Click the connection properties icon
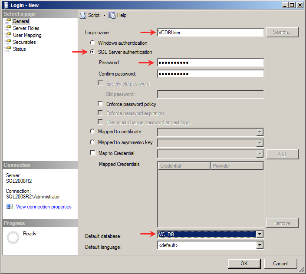 10,207
